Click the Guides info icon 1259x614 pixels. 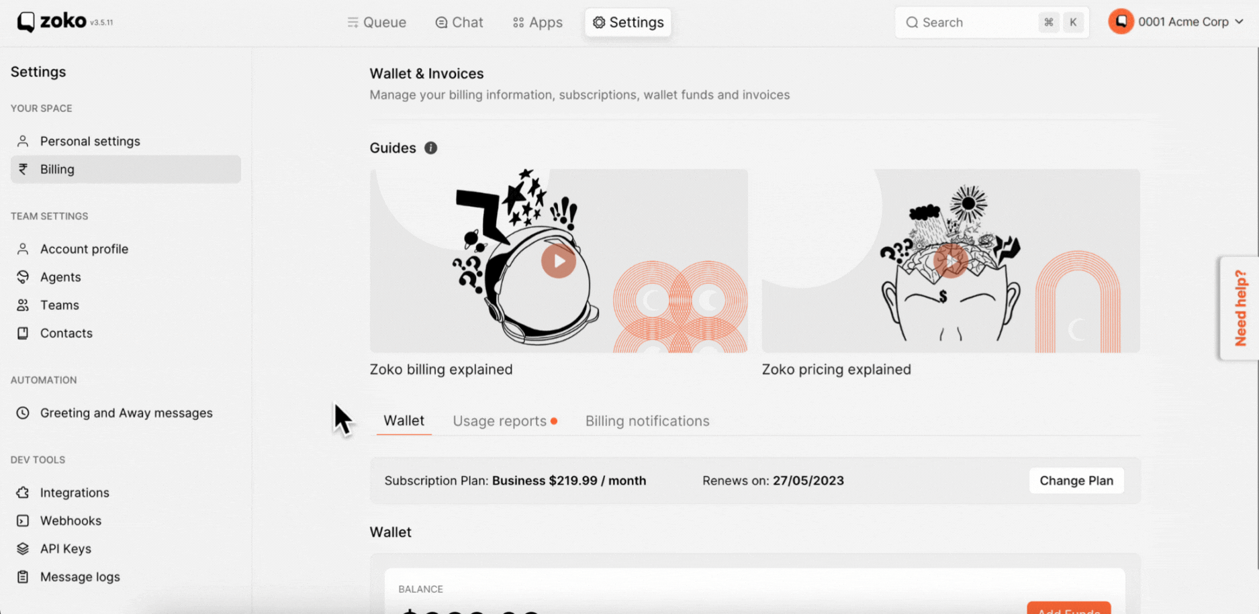click(431, 148)
